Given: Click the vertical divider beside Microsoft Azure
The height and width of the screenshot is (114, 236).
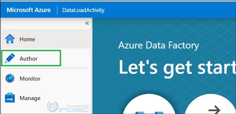Looking at the screenshot, I should 57,10.
